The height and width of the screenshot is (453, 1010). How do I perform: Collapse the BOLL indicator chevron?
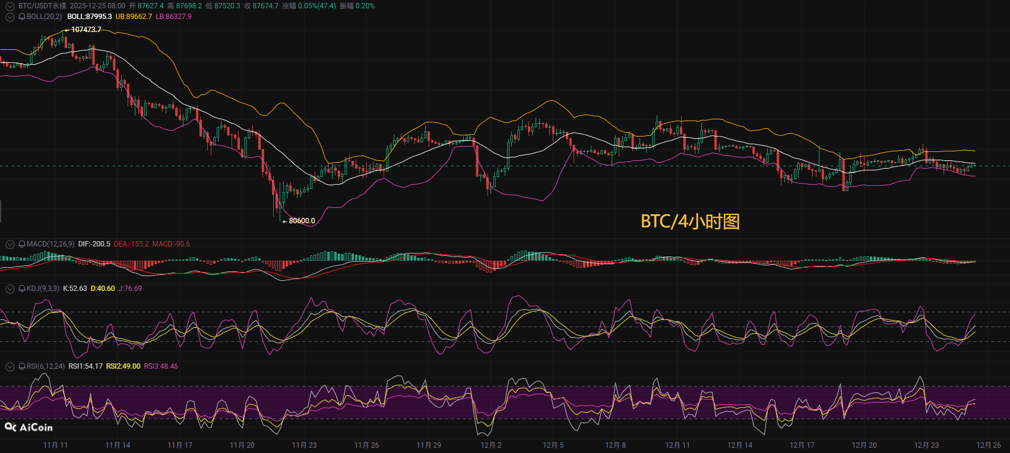point(10,17)
